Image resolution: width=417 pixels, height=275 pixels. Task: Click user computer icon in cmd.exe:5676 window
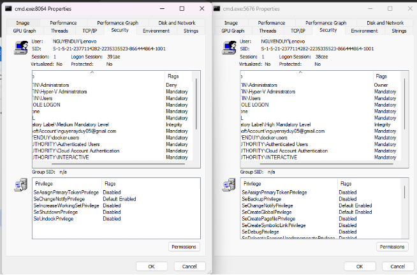[229, 47]
